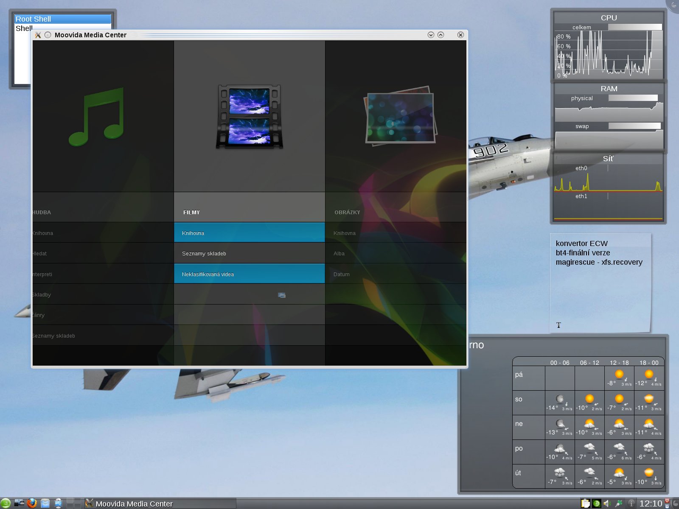Open Alba under OBRÁZKY
The width and height of the screenshot is (679, 509).
396,253
